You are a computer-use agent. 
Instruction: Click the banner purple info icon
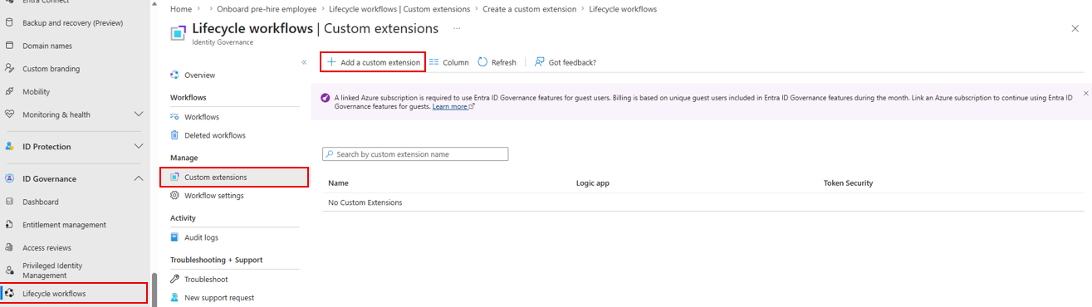click(326, 97)
